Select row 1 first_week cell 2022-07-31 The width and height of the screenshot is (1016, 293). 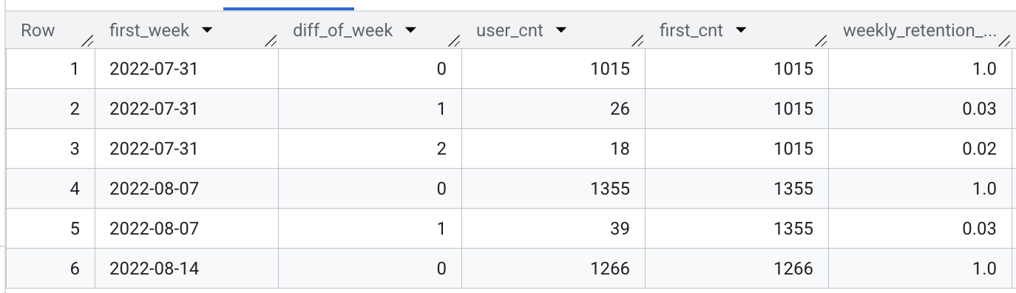click(186, 69)
